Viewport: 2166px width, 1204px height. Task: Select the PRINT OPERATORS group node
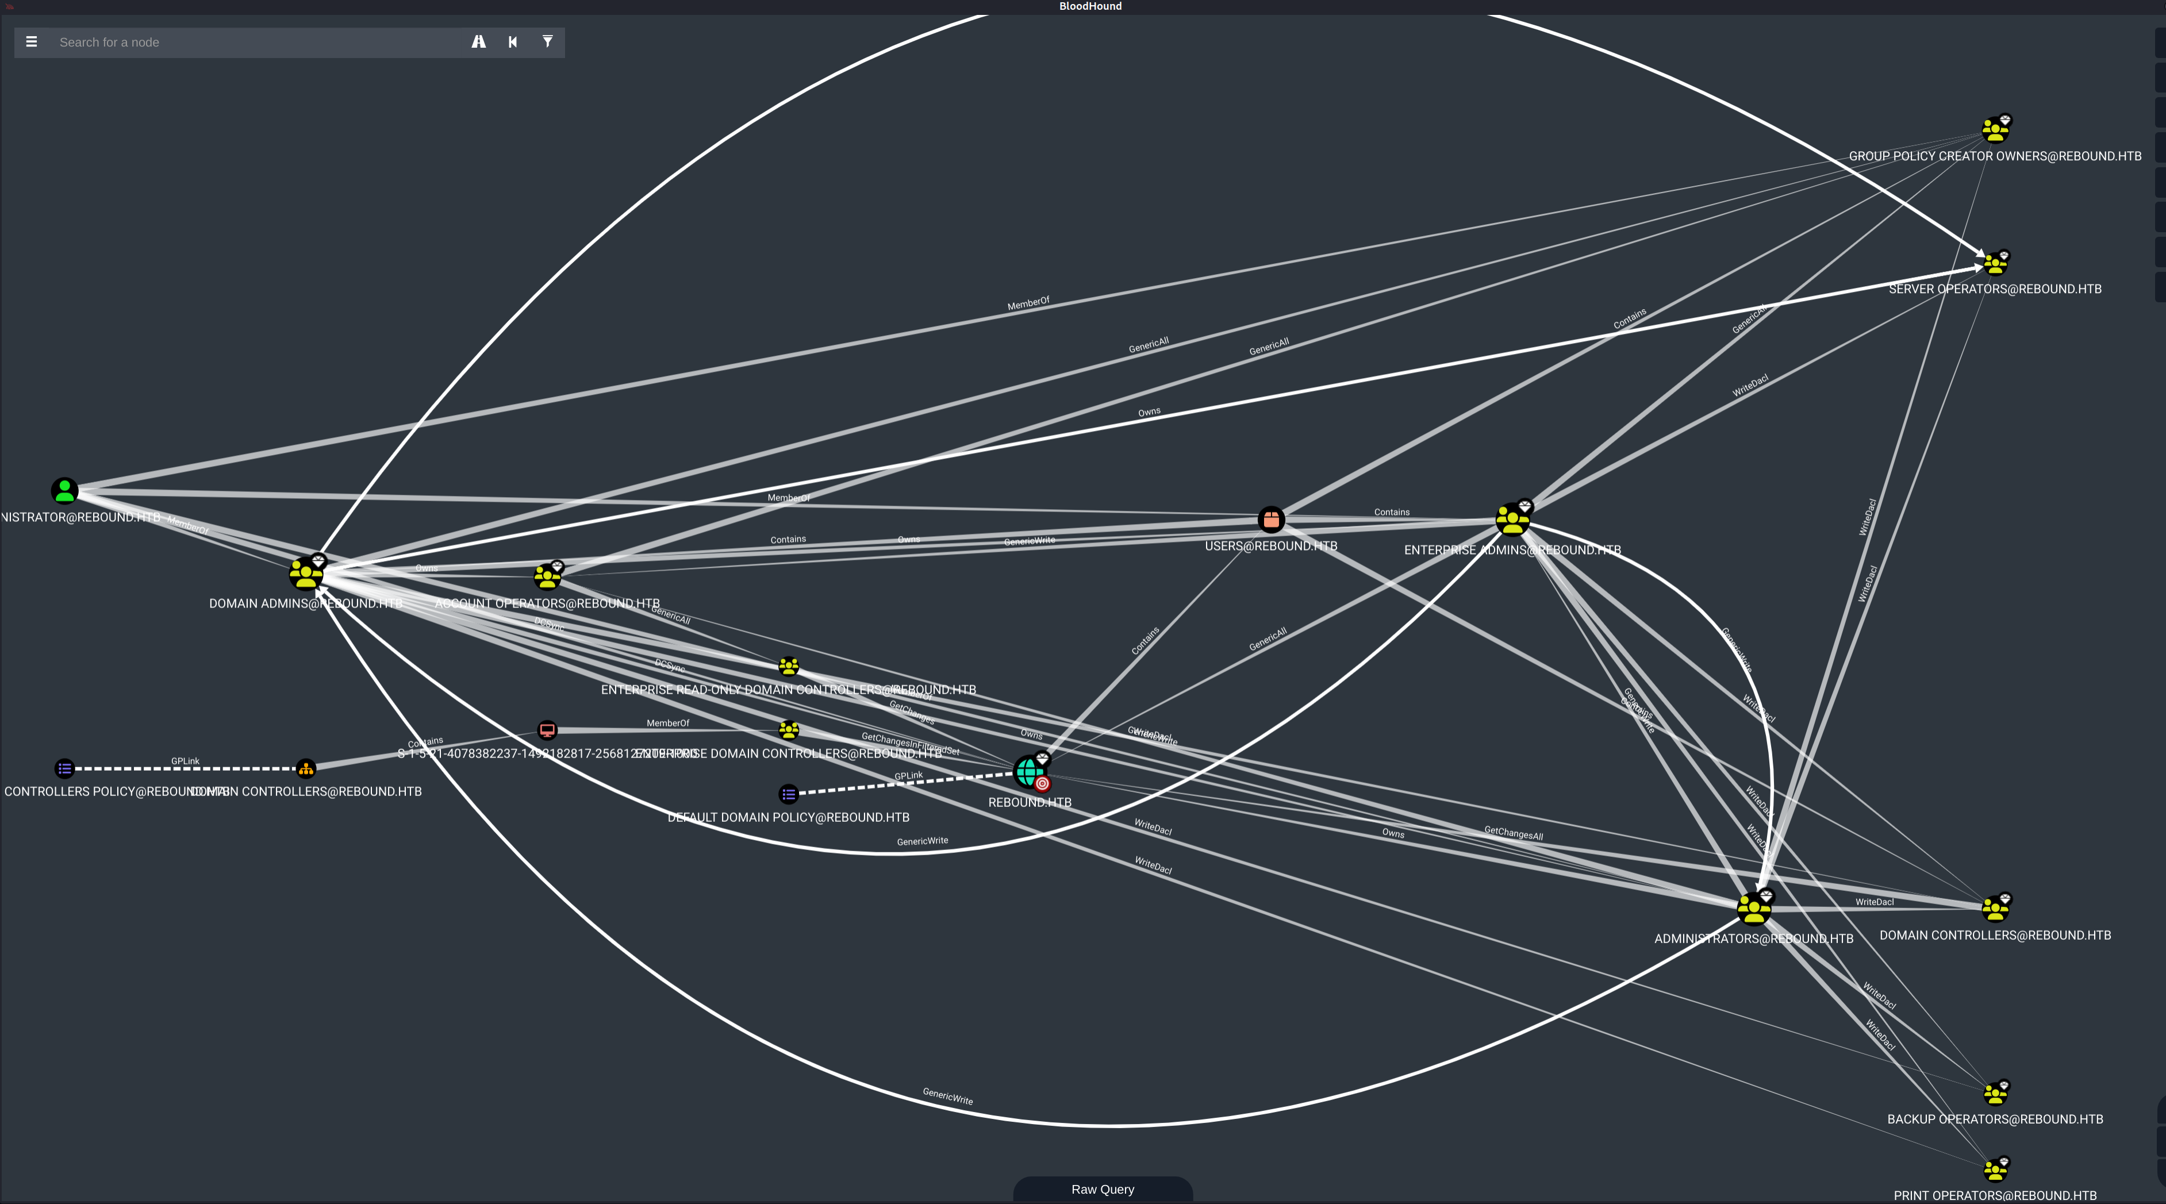1995,1170
